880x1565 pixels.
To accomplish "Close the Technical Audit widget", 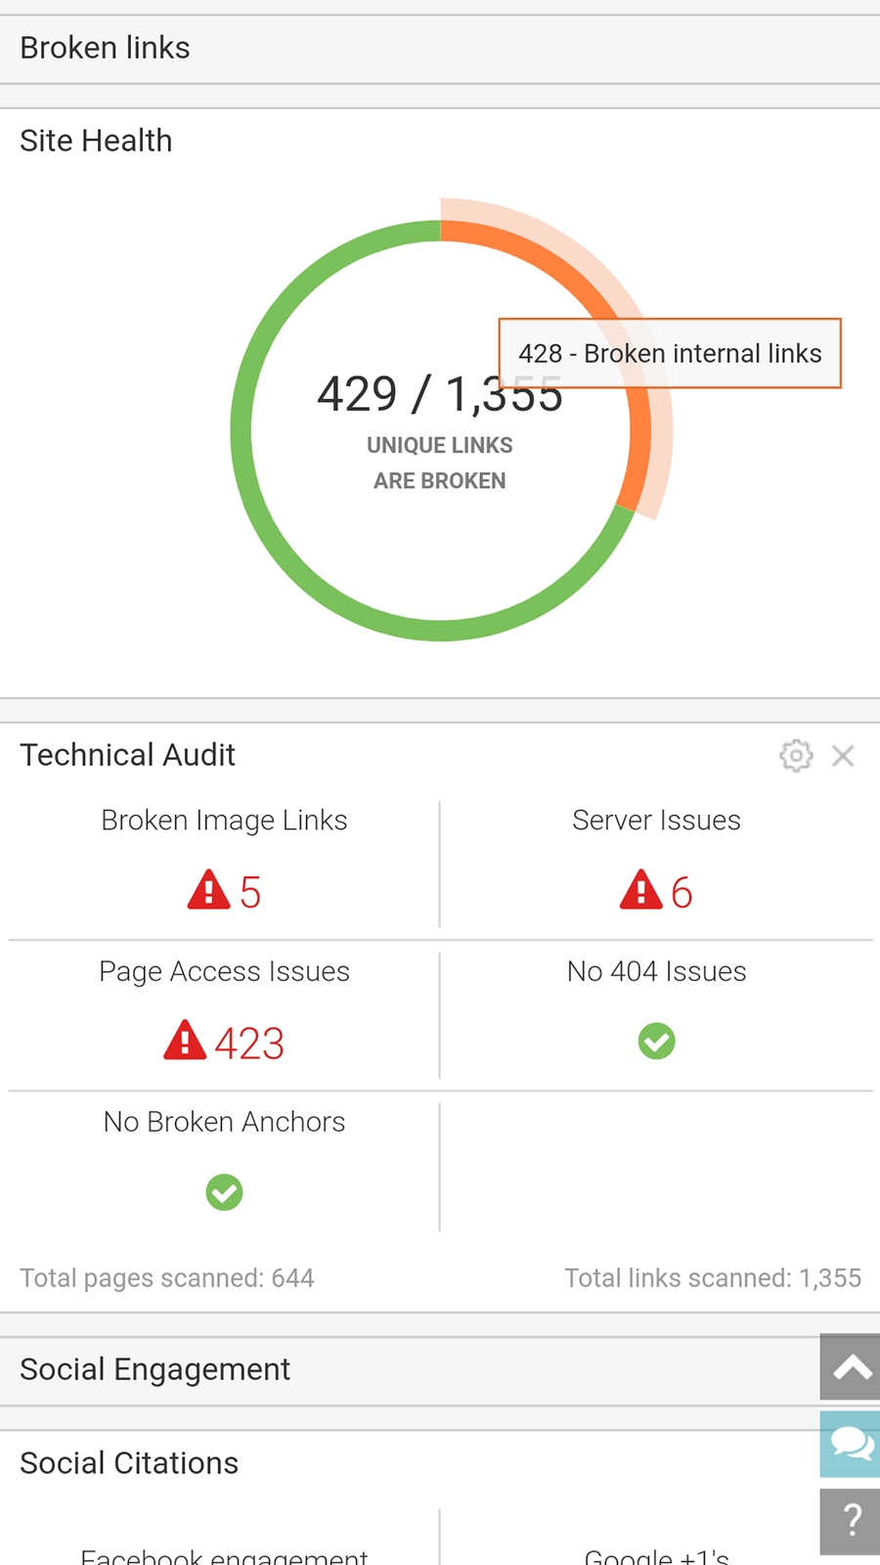I will pyautogui.click(x=843, y=755).
